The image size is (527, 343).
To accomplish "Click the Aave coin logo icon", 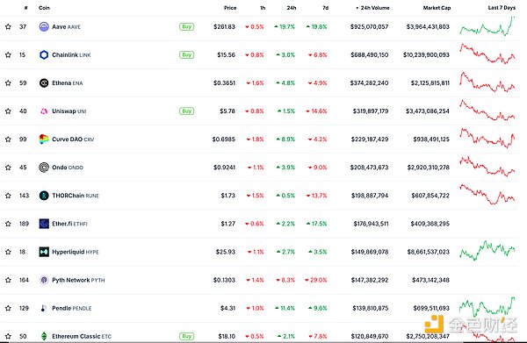I will click(x=44, y=26).
